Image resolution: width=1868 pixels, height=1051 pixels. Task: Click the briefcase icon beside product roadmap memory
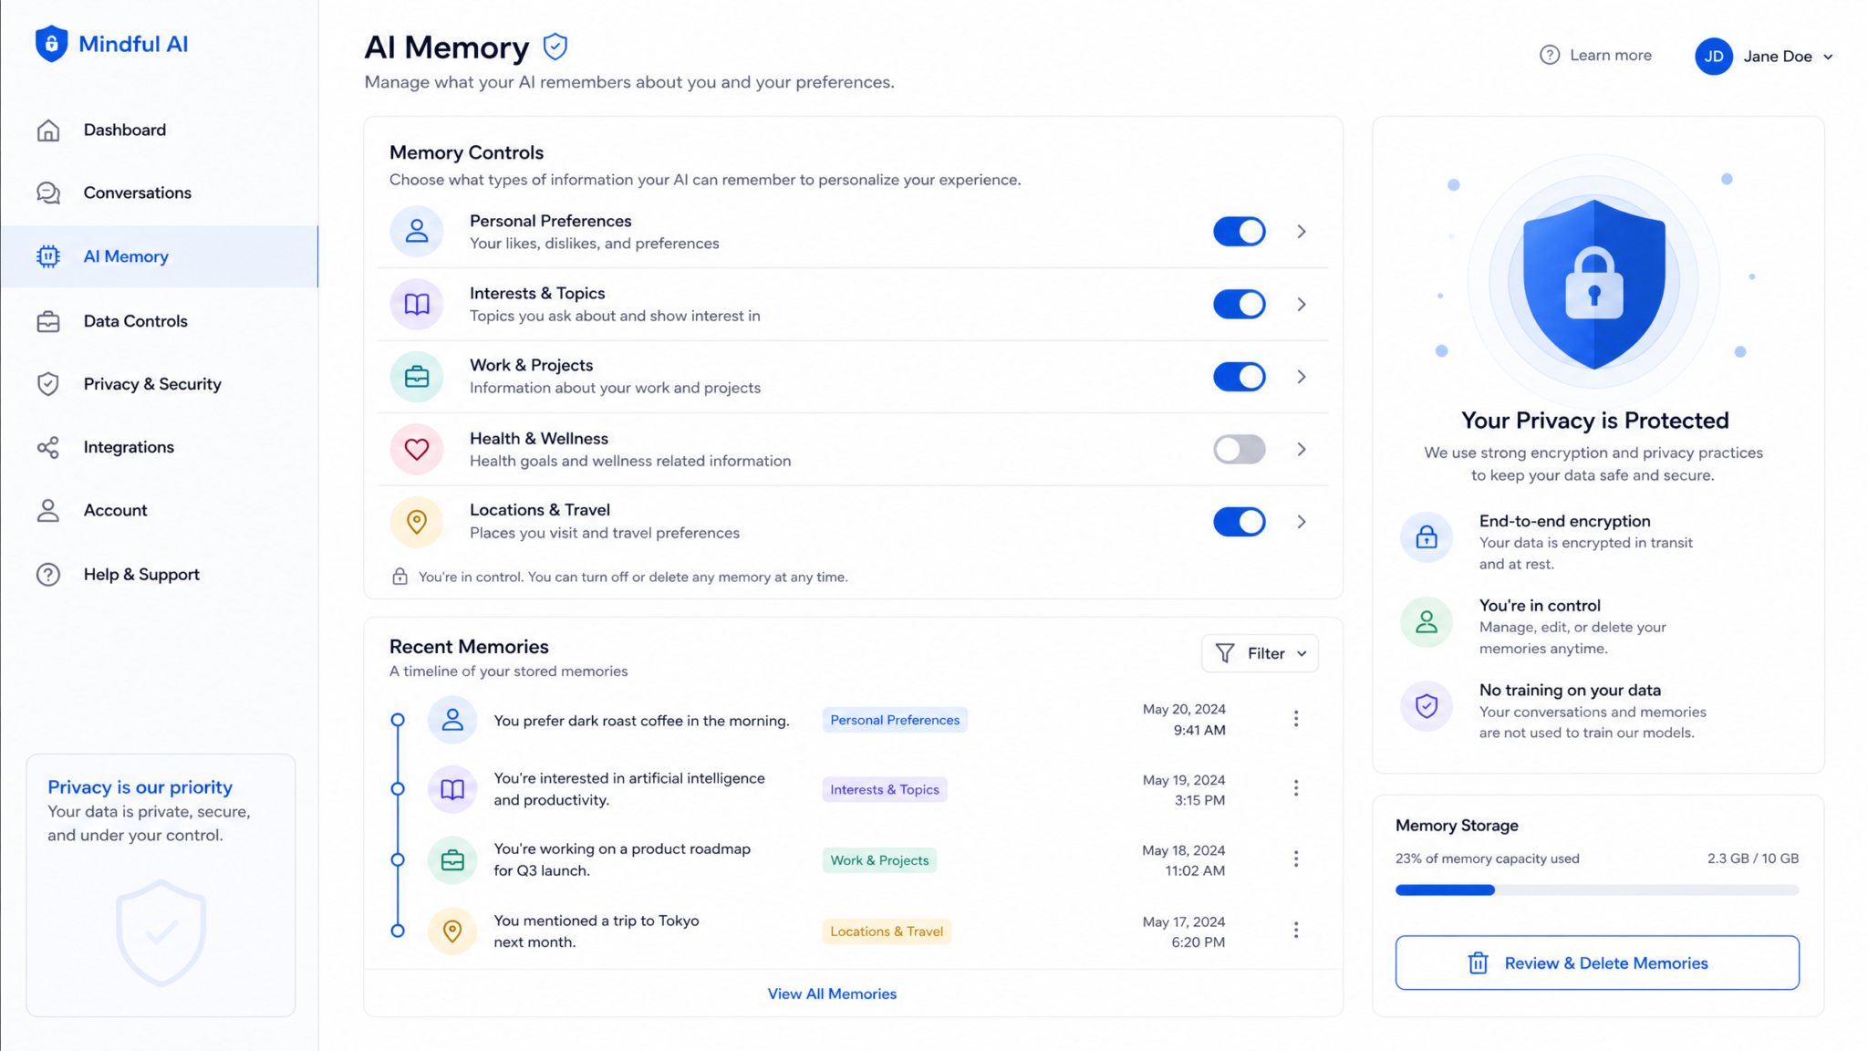click(x=452, y=859)
